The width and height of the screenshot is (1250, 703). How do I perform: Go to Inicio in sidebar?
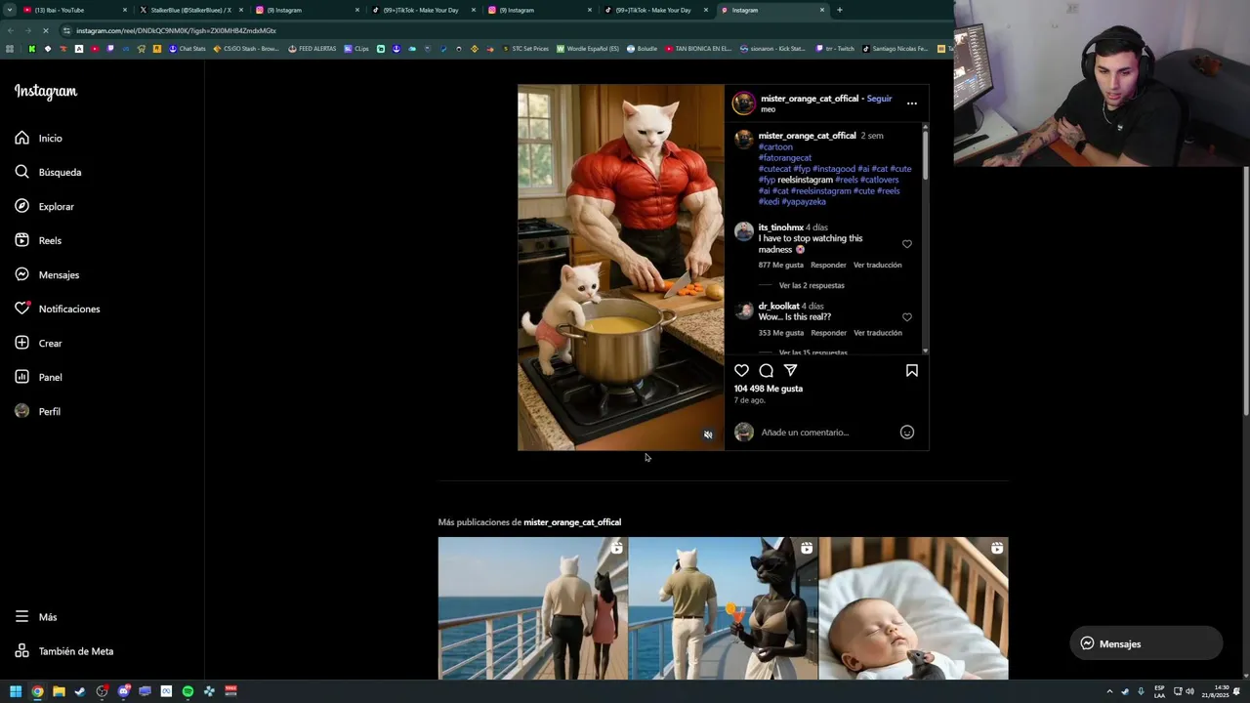click(39, 138)
